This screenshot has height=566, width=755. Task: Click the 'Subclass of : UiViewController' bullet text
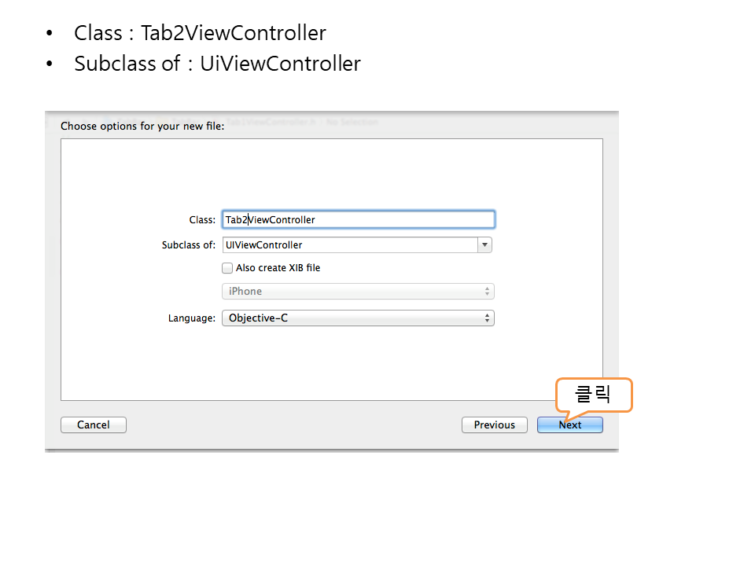coord(217,64)
